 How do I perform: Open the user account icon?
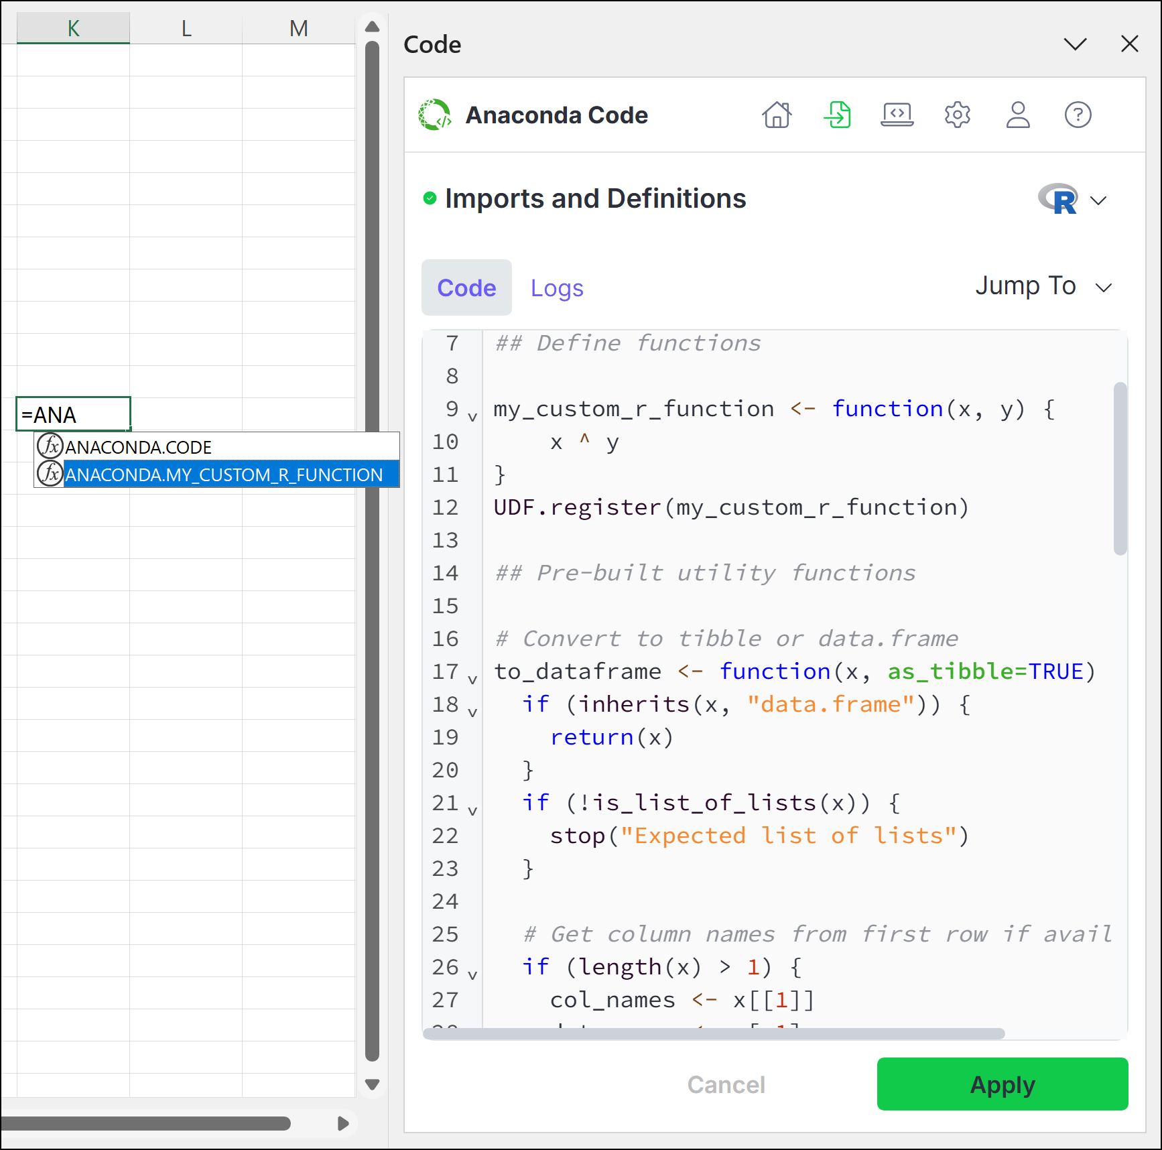(x=1018, y=115)
